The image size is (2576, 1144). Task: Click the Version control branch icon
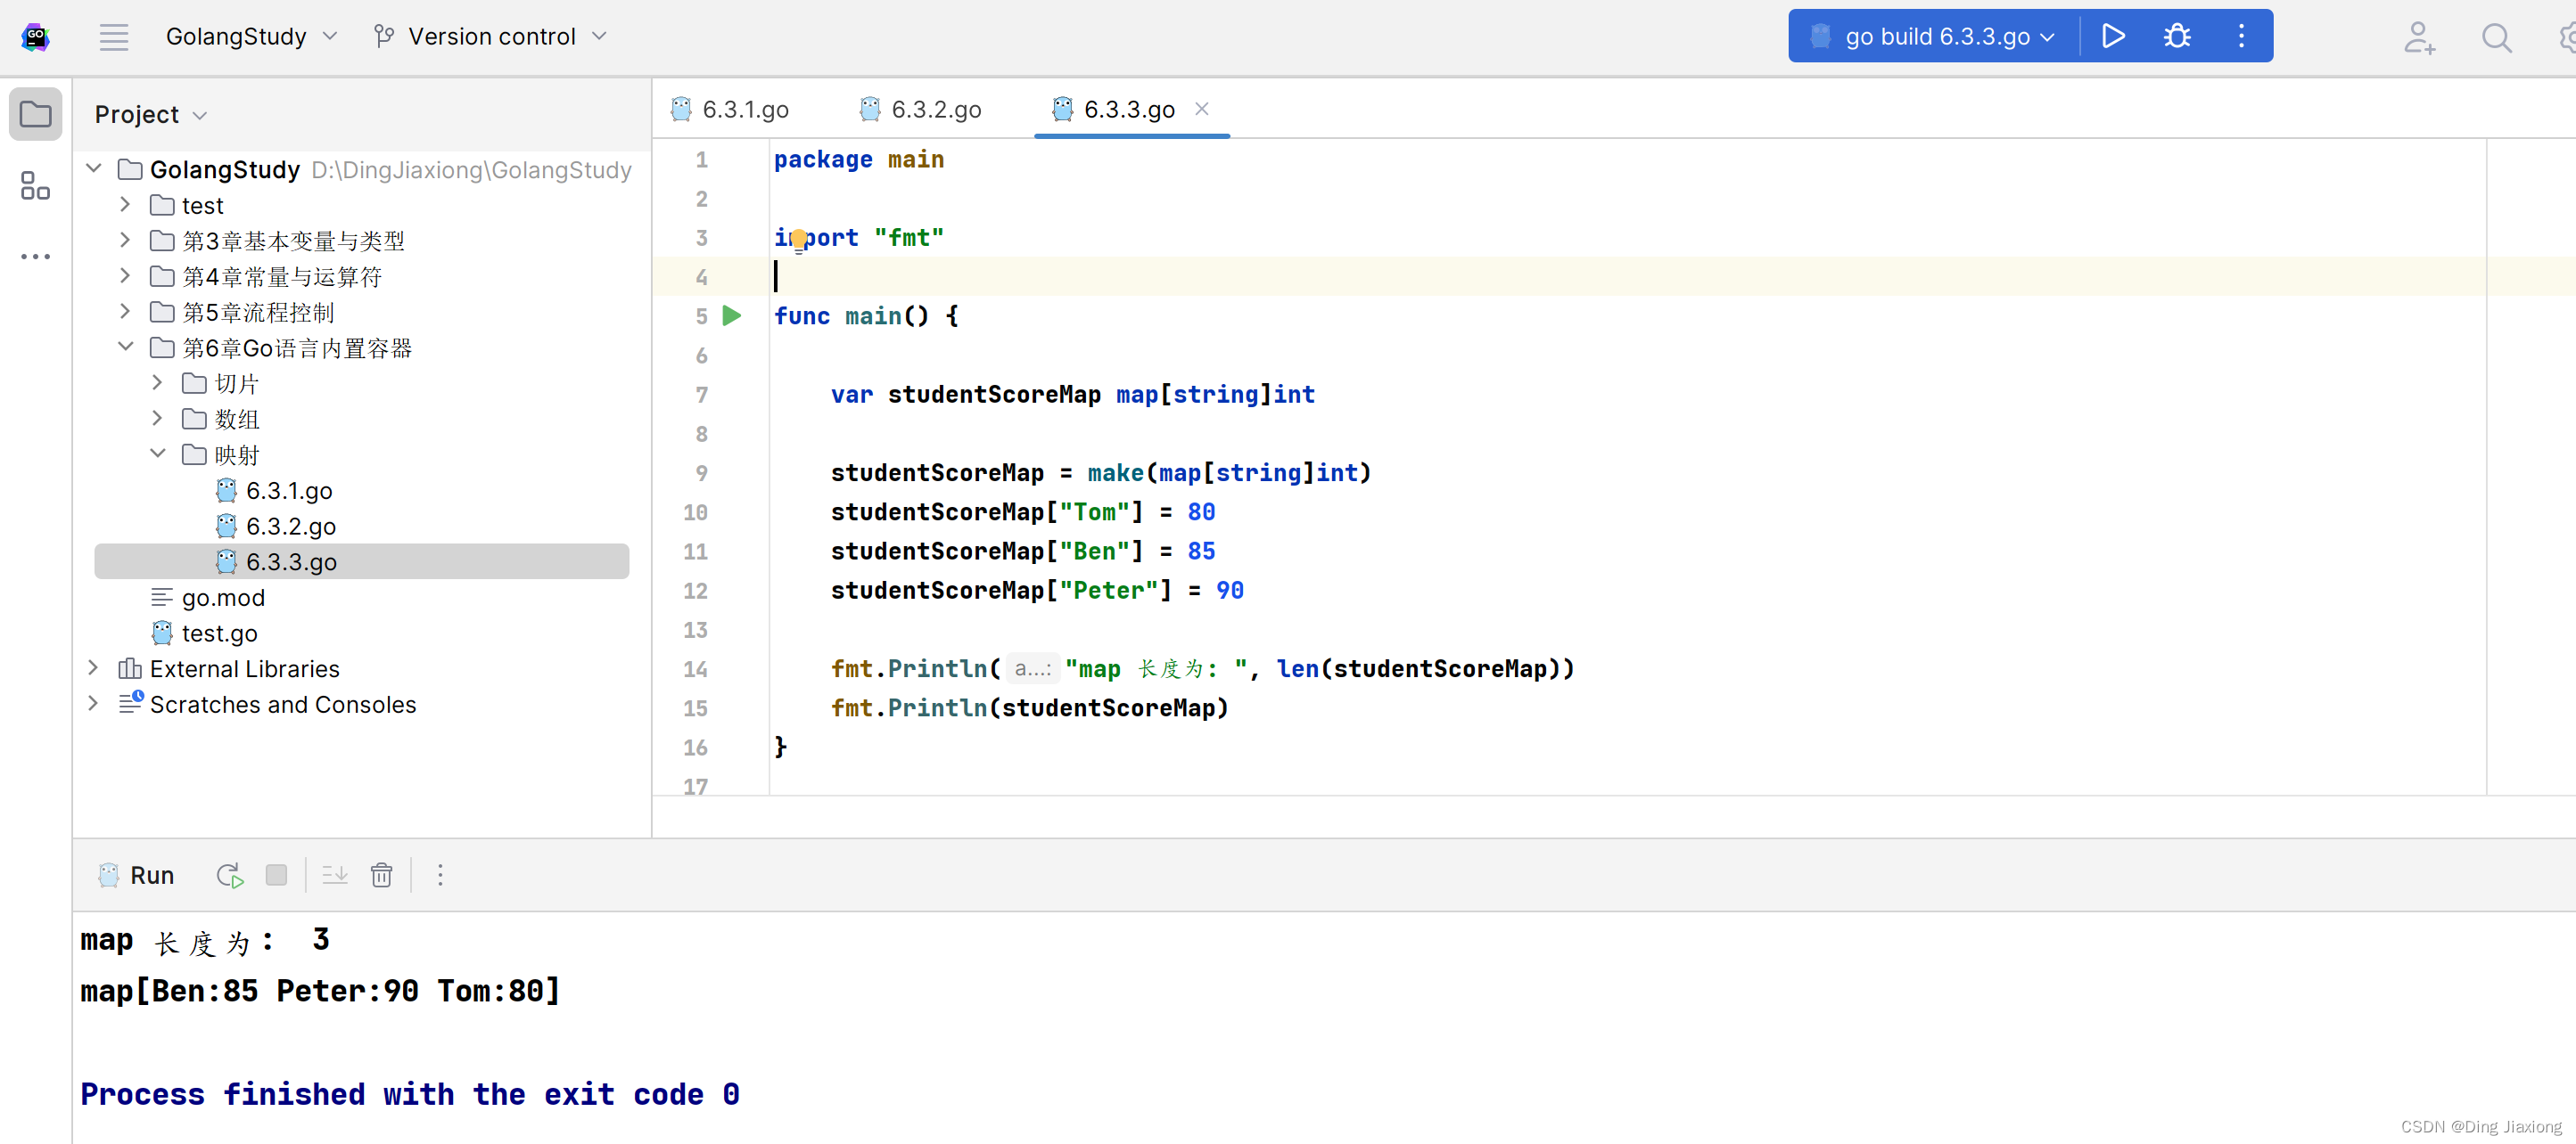[384, 37]
